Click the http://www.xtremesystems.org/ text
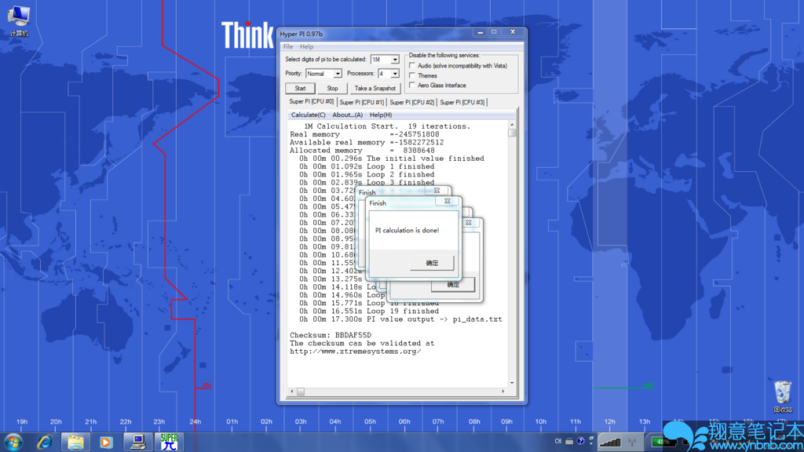804x452 pixels. coord(356,352)
